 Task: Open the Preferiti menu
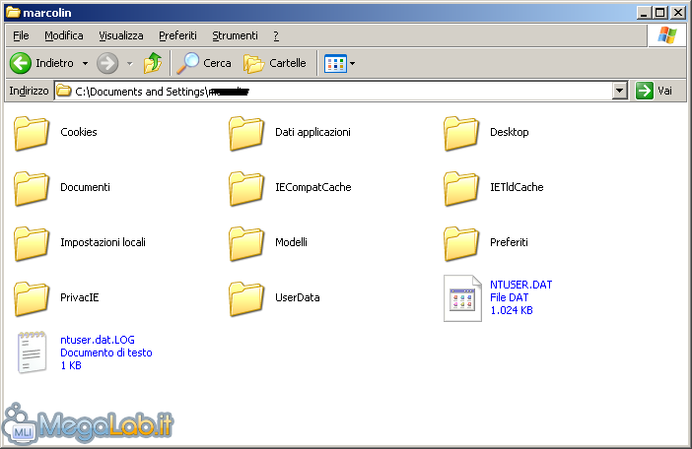[x=177, y=35]
